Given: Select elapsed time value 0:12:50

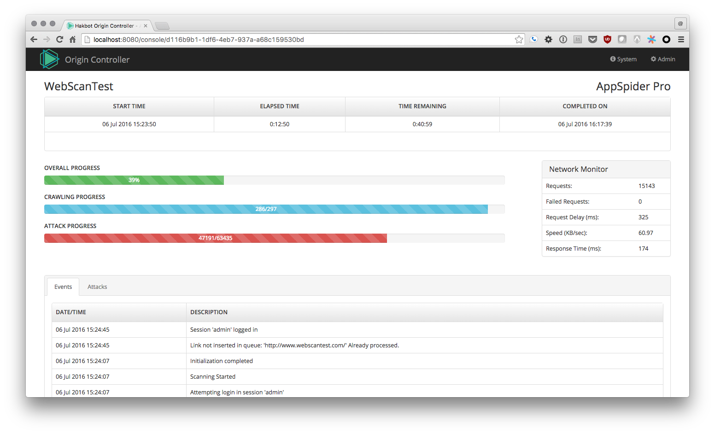Looking at the screenshot, I should 280,124.
